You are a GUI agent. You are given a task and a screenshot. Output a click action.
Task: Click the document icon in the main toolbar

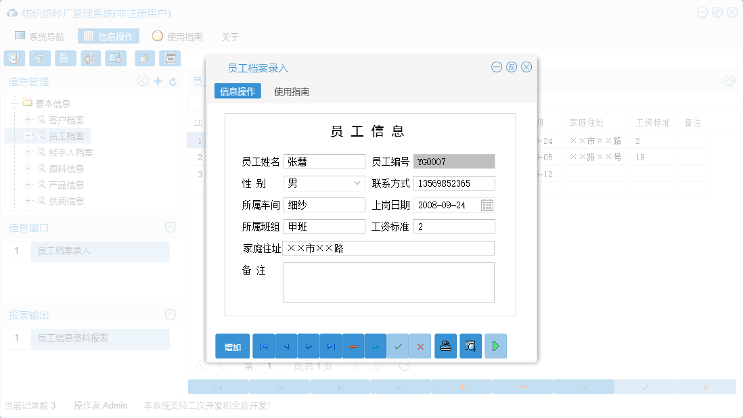pos(65,58)
